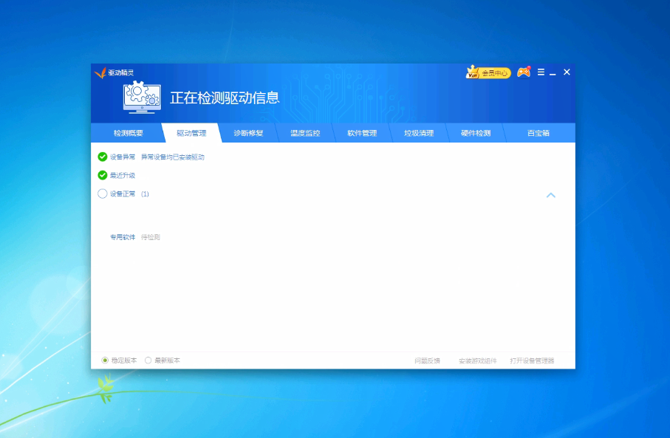Select the 硬件检测 tab

tap(476, 133)
